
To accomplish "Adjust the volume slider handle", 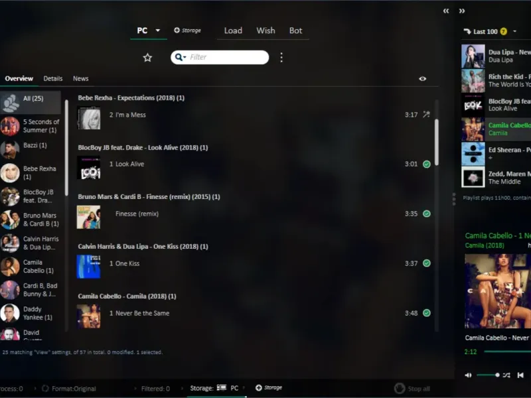I will click(497, 375).
